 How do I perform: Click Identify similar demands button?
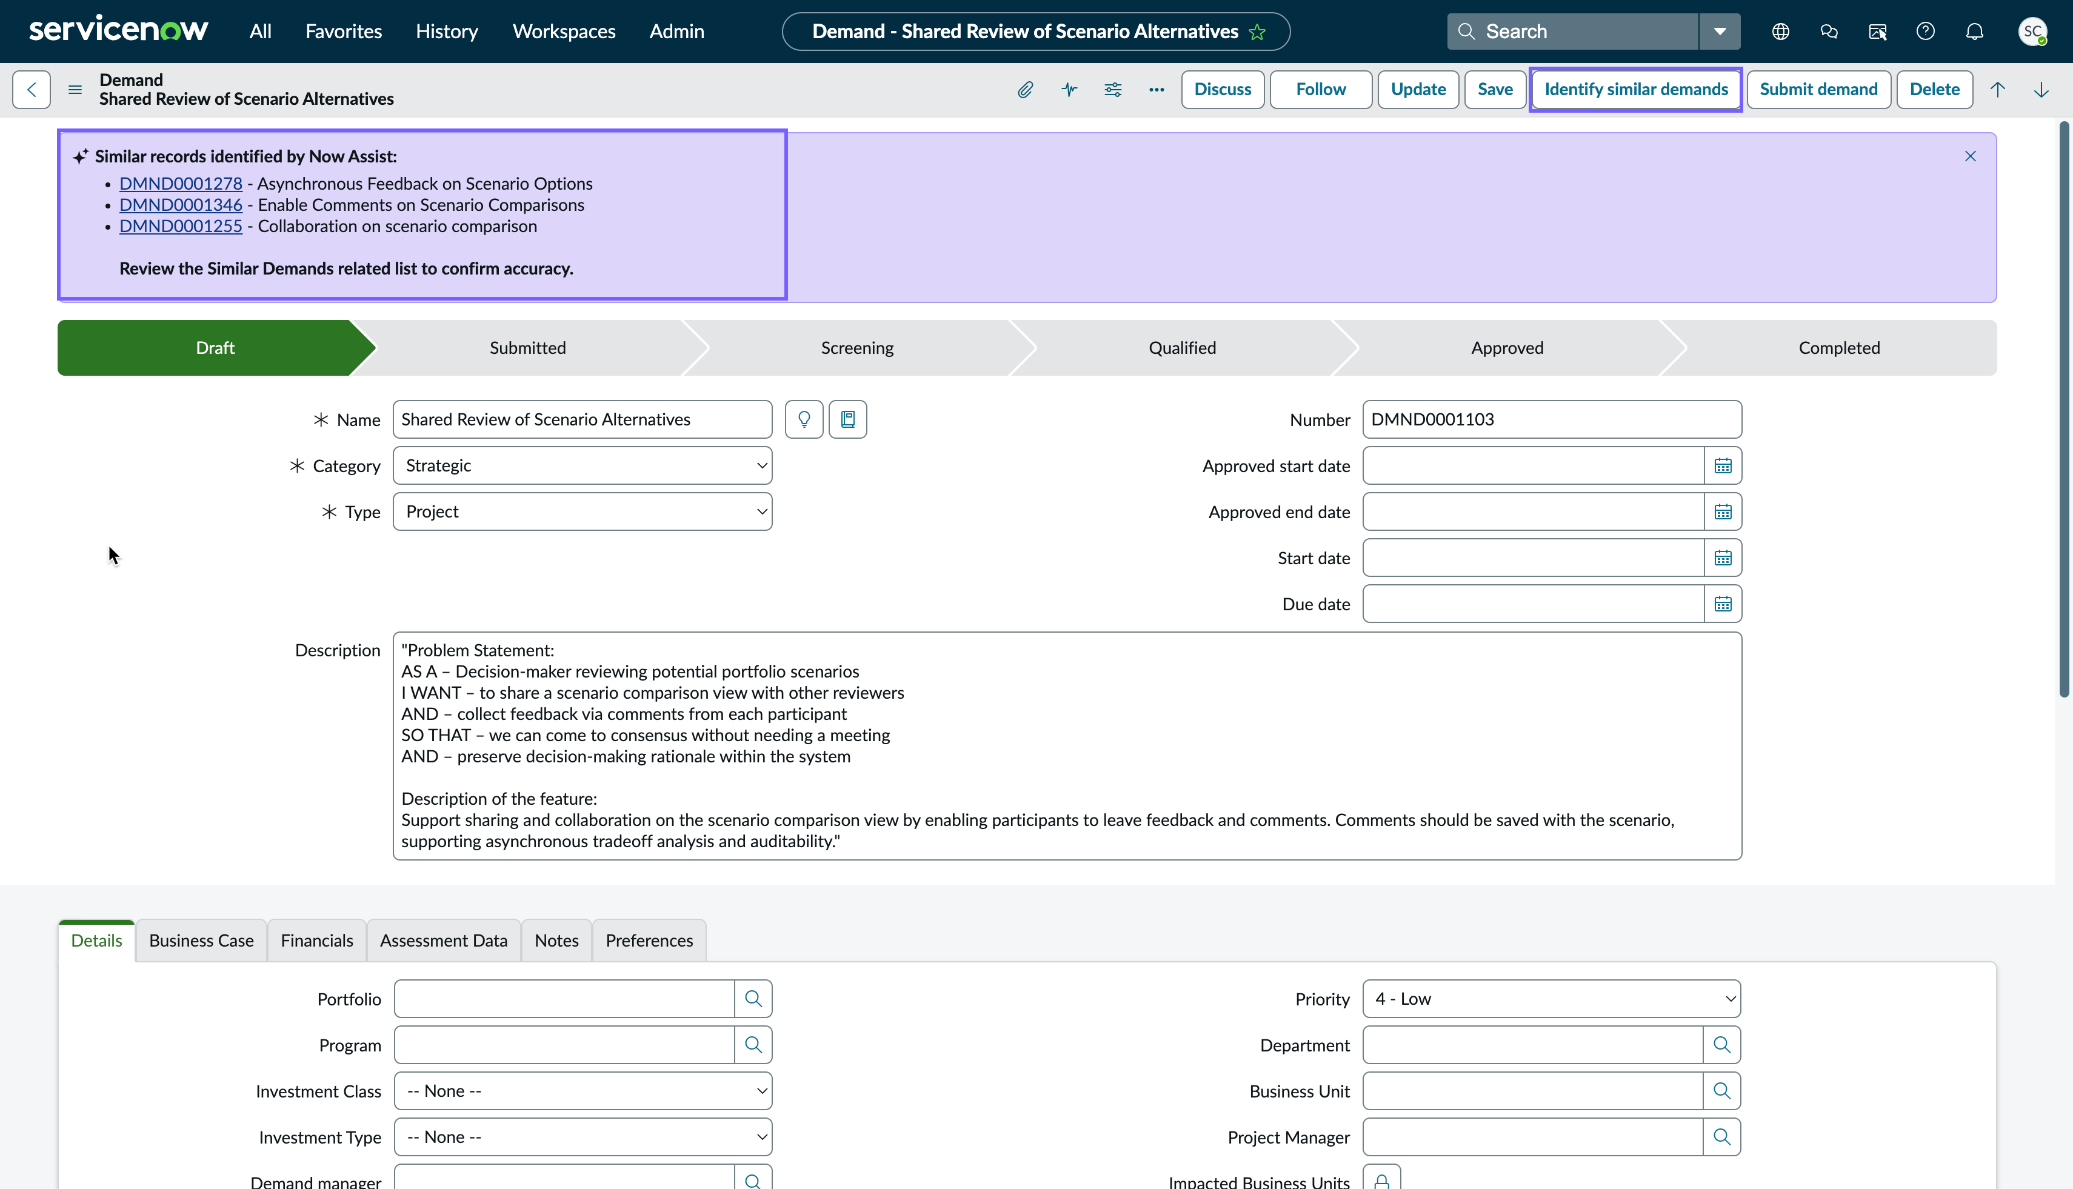point(1636,89)
